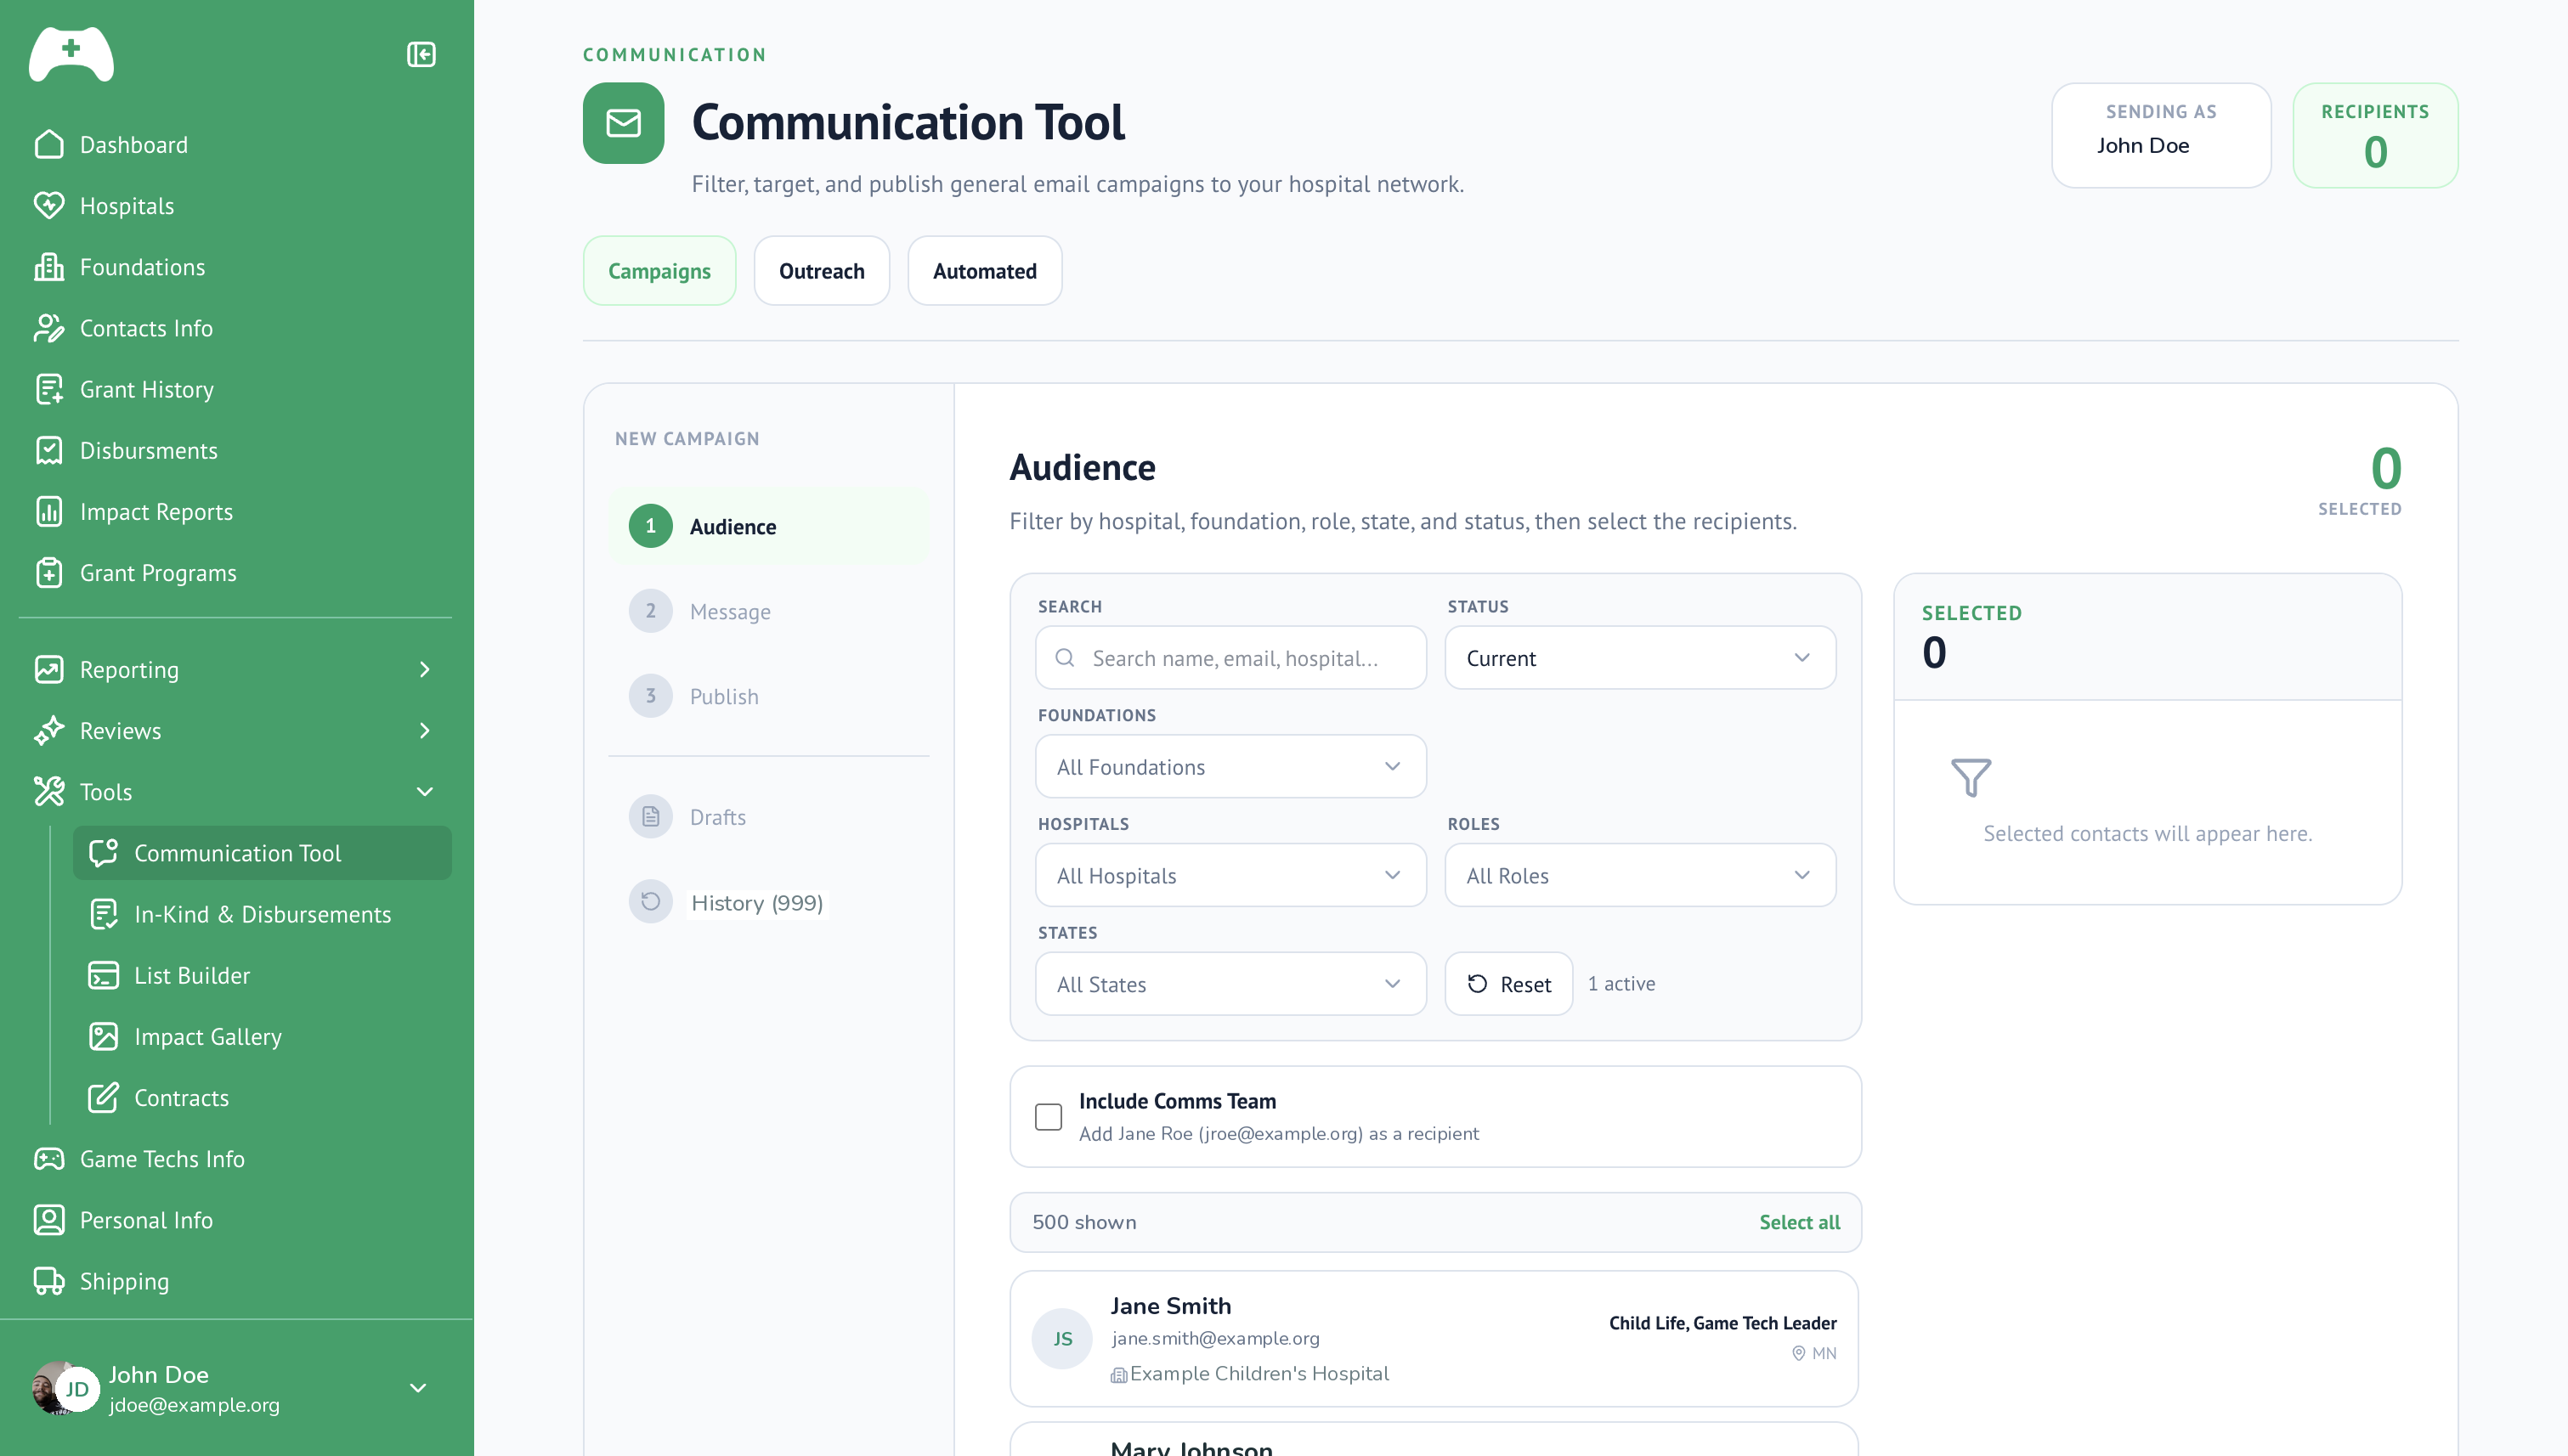Expand John Doe account menu

[418, 1388]
